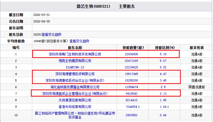Screen dimensions: 213x122
Task: Select the 股东名称 column header
Action: pyautogui.click(x=75, y=48)
